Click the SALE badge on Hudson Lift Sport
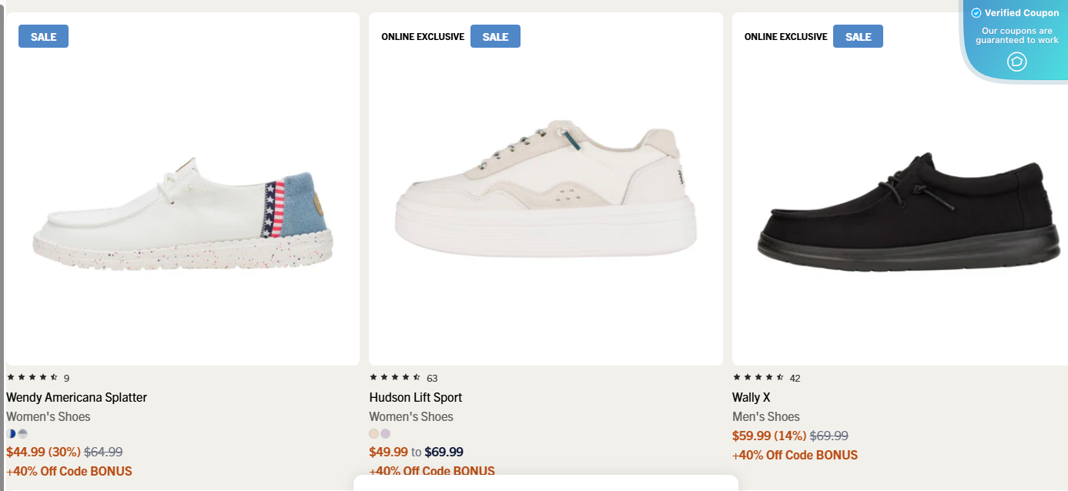 coord(495,35)
